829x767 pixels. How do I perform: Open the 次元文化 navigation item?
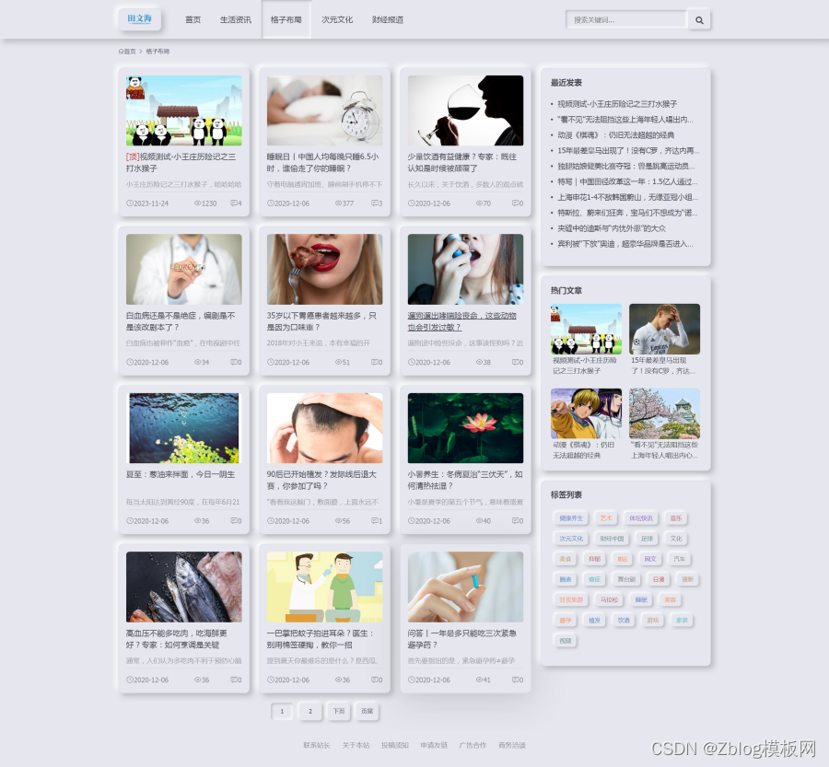pos(337,19)
